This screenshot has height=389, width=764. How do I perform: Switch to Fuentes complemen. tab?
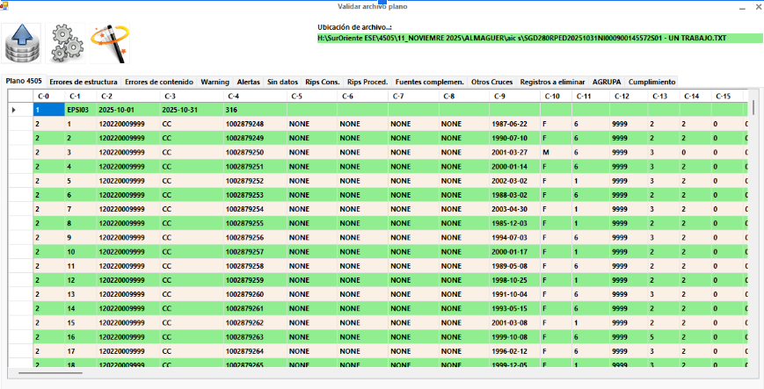point(429,82)
